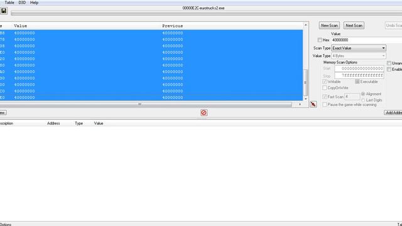The image size is (402, 226).
Task: Click the results list scroll down arrow
Action: [305, 99]
